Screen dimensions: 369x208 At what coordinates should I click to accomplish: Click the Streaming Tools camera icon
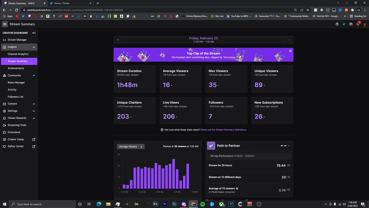click(5, 125)
